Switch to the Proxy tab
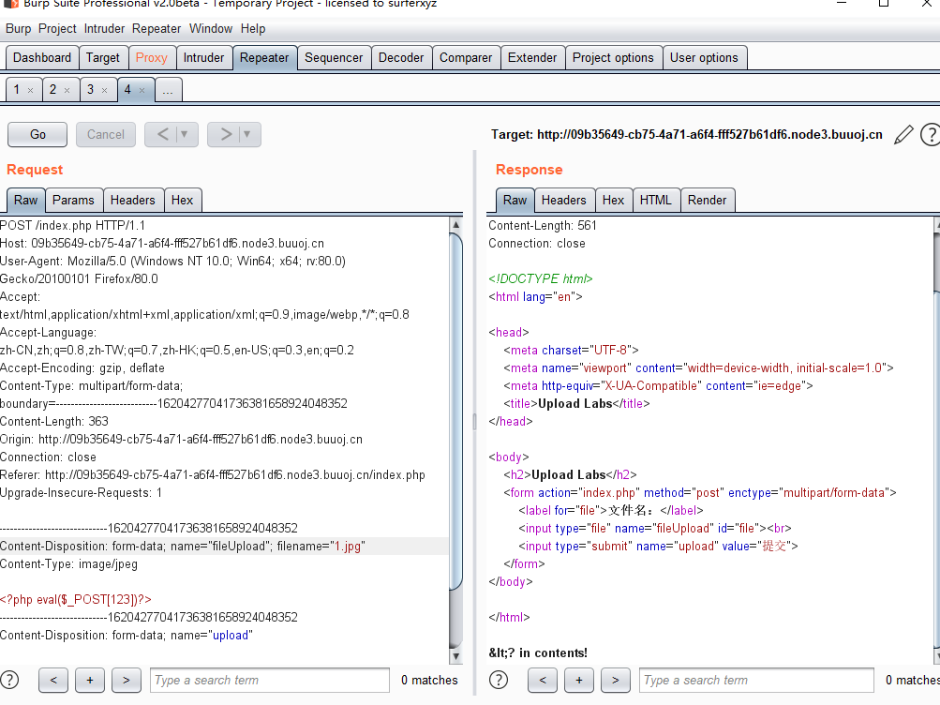940x705 pixels. pos(151,57)
